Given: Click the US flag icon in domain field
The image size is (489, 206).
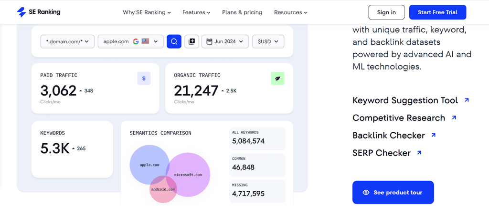Looking at the screenshot, I should coord(145,41).
